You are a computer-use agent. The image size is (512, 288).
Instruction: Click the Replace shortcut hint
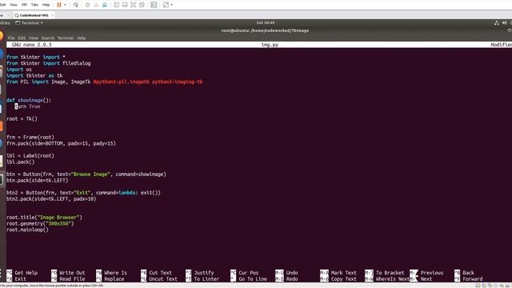tap(110, 279)
